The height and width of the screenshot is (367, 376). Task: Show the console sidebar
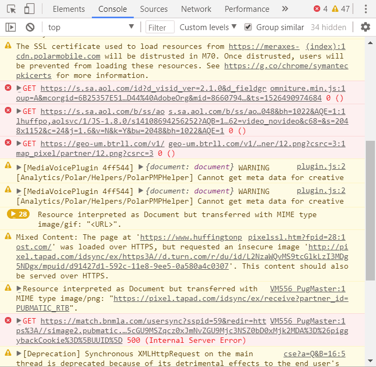coord(11,27)
